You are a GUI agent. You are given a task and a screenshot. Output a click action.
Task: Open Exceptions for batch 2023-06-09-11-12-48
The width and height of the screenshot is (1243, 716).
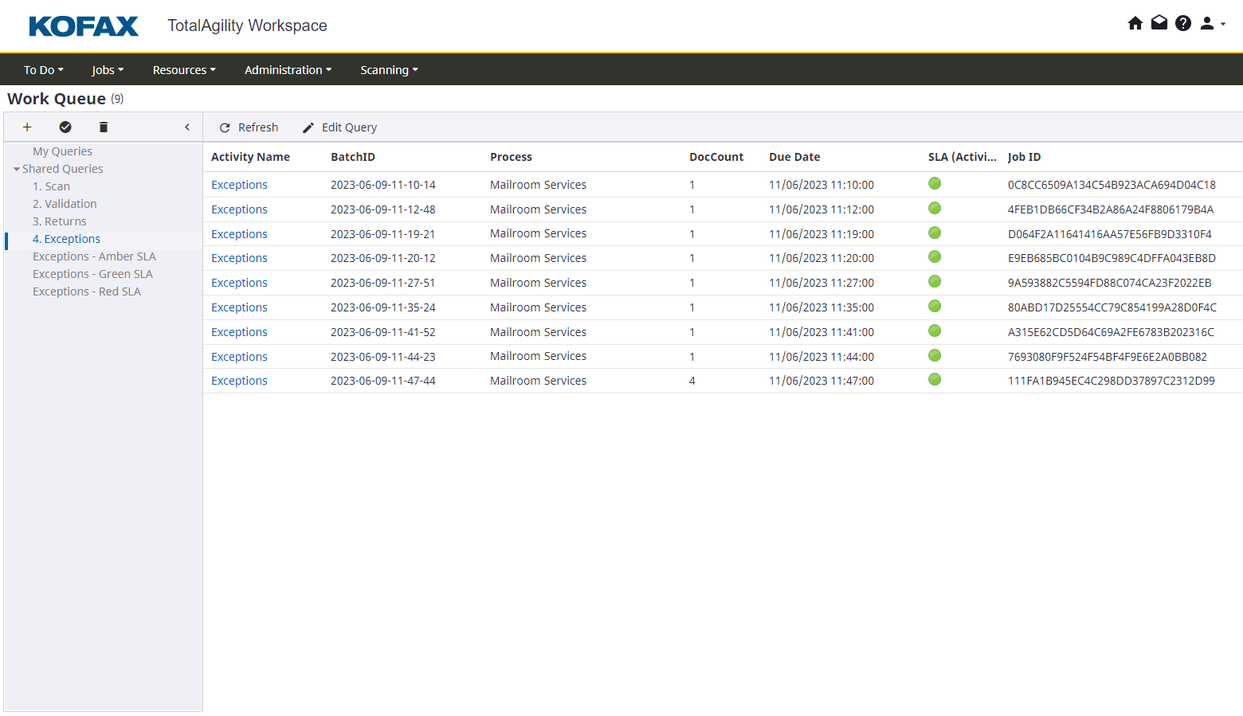239,209
